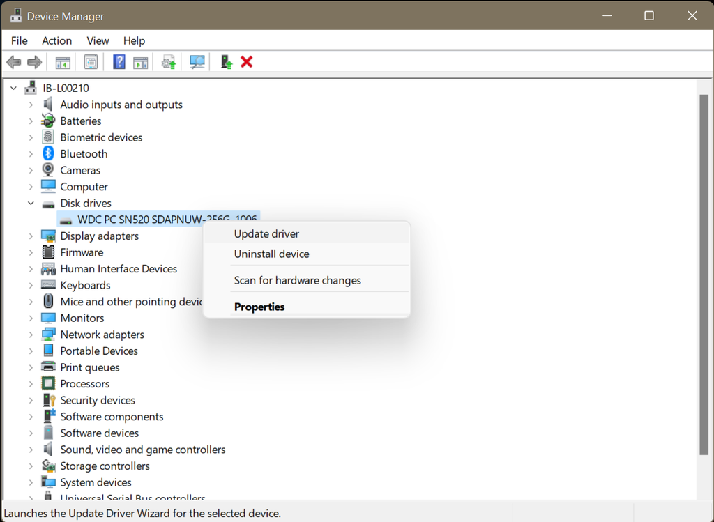
Task: Expand Mice and other pointing devices chevron
Action: (x=31, y=302)
